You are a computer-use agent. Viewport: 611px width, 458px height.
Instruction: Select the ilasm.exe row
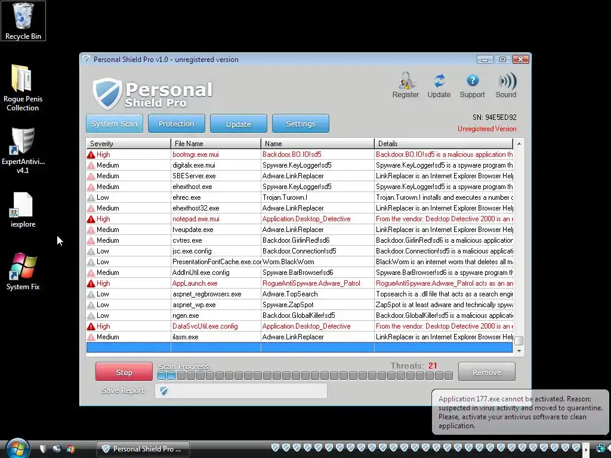coord(300,337)
